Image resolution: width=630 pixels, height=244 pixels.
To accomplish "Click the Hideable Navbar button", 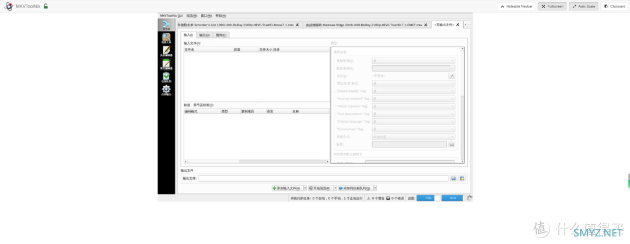I will [x=516, y=6].
